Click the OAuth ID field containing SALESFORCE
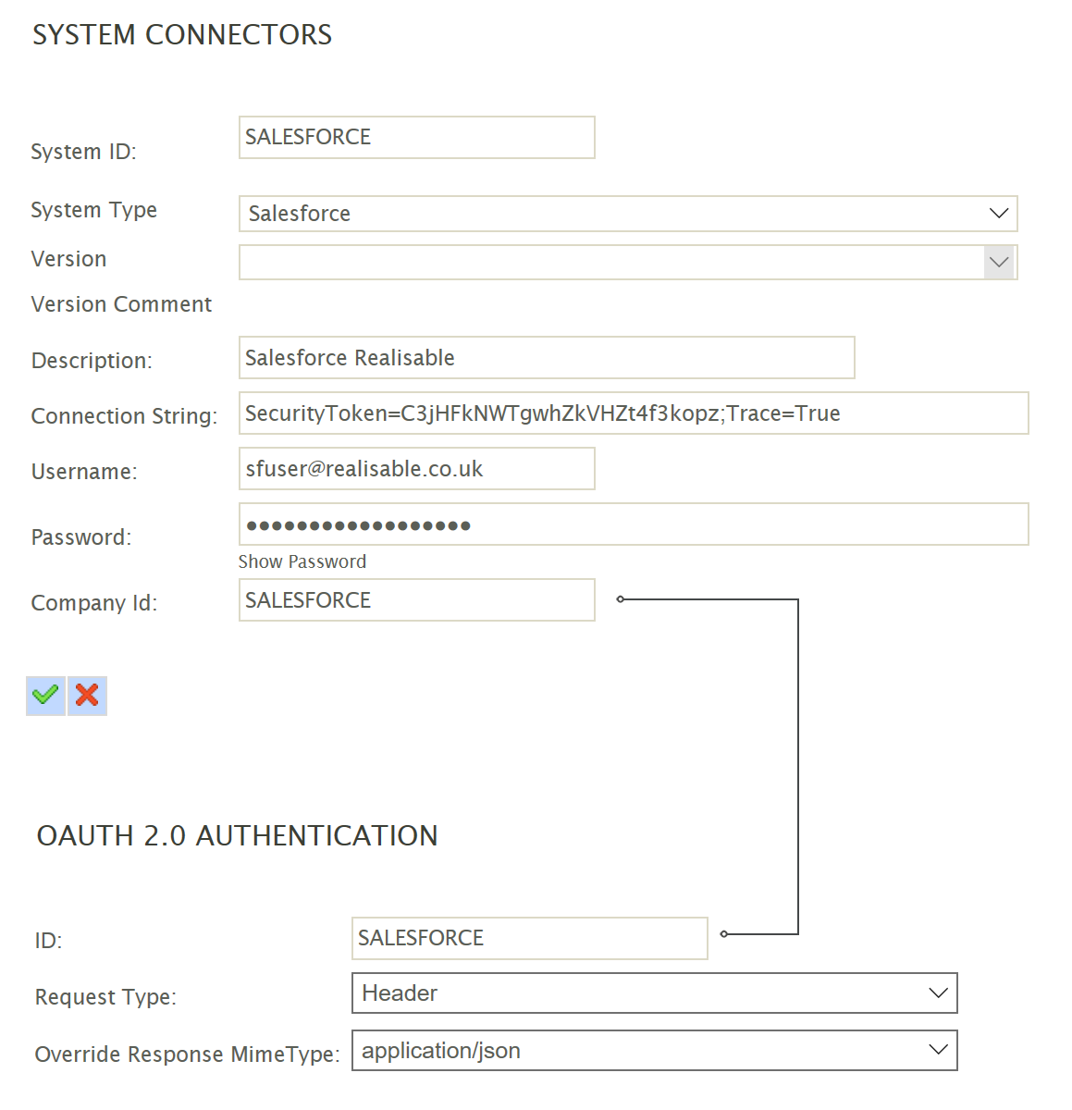 [529, 939]
